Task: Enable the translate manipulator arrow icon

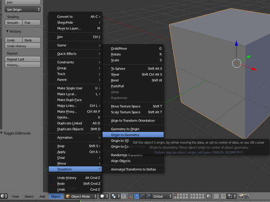Action: (x=136, y=196)
